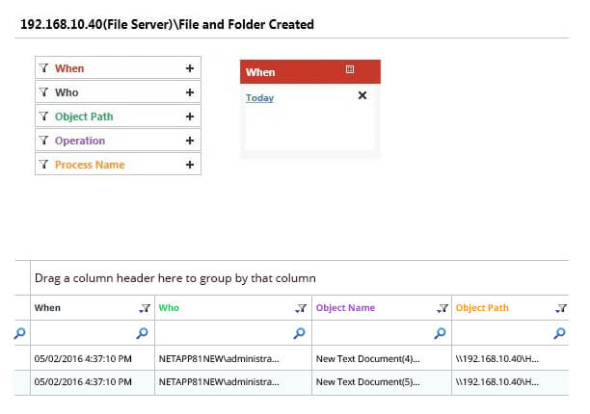Select the Process Name filter label

click(90, 165)
